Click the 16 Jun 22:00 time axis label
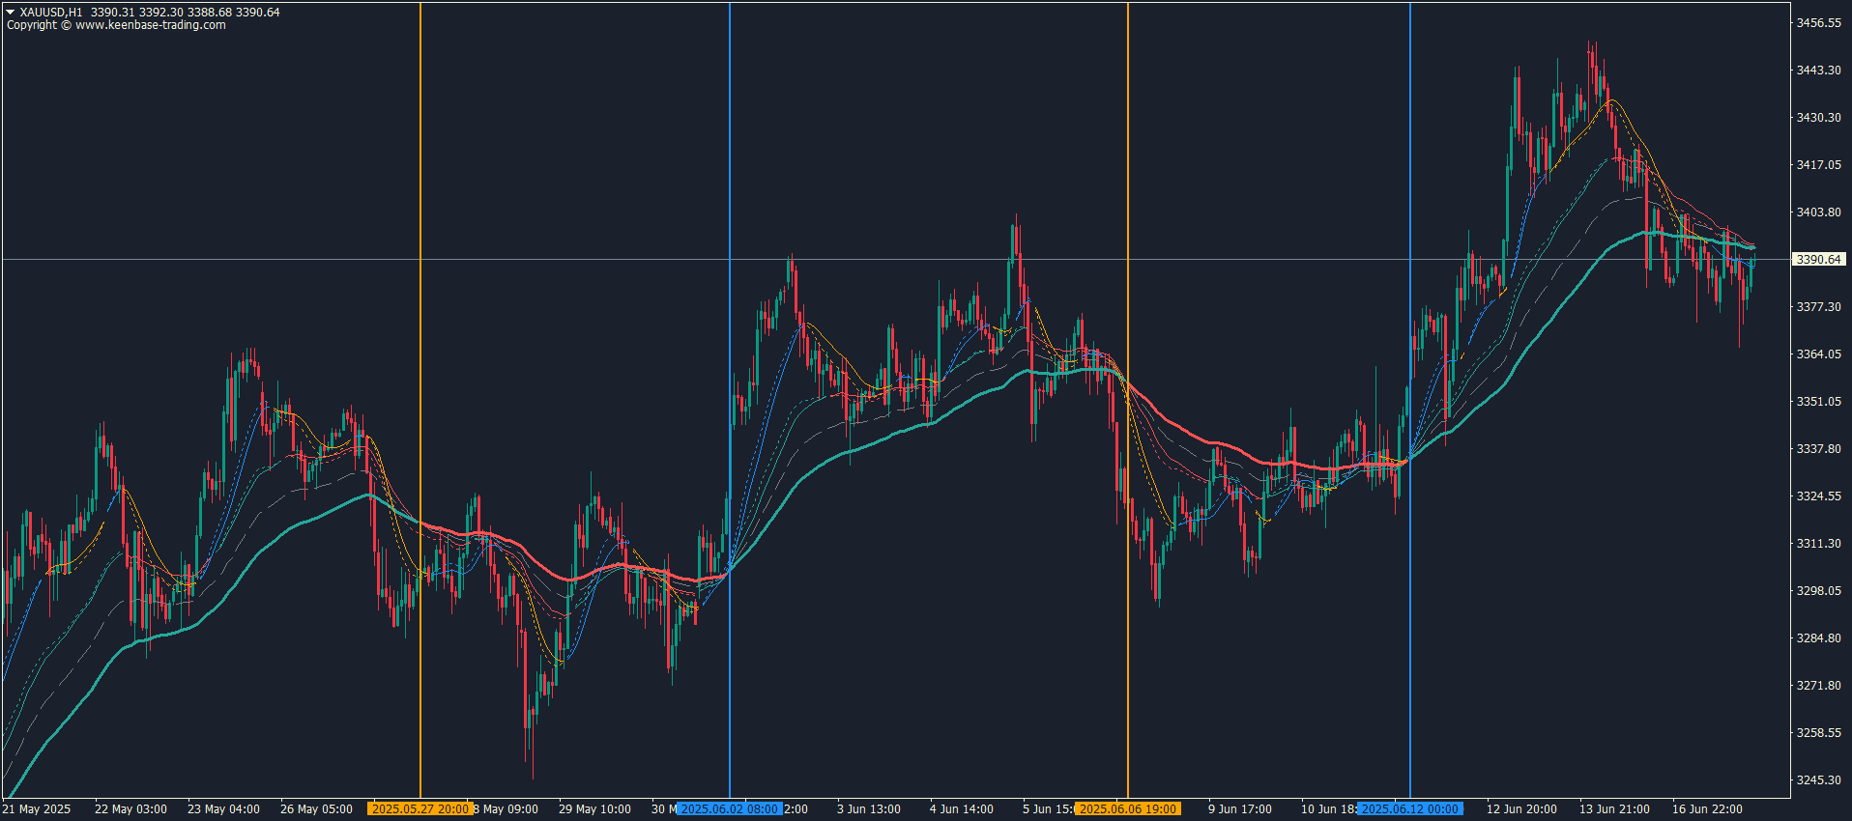Viewport: 1852px width, 821px height. [x=1707, y=809]
